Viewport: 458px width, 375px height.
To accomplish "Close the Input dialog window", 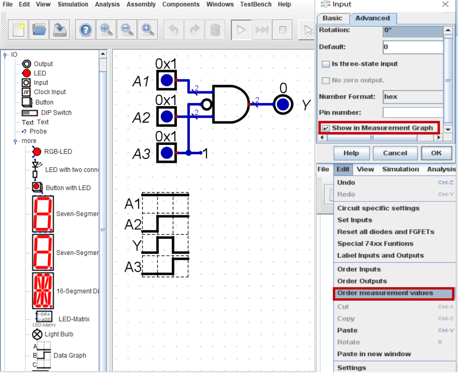I will (446, 4).
